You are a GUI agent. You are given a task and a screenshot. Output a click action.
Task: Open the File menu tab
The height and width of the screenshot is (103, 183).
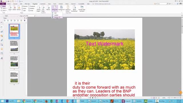click(x=3, y=4)
